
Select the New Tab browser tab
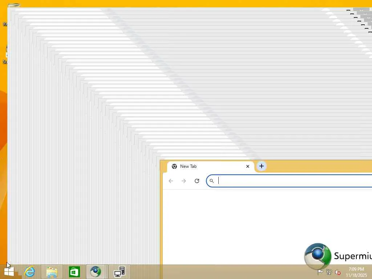(x=210, y=166)
